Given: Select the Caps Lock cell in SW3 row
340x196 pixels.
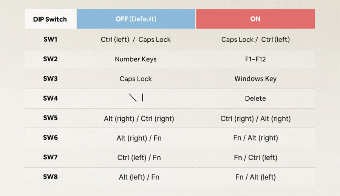Looking at the screenshot, I should click(x=136, y=79).
